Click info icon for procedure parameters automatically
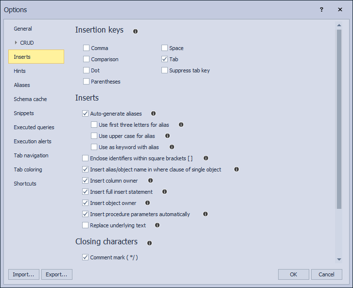The width and height of the screenshot is (353, 288). tap(205, 214)
